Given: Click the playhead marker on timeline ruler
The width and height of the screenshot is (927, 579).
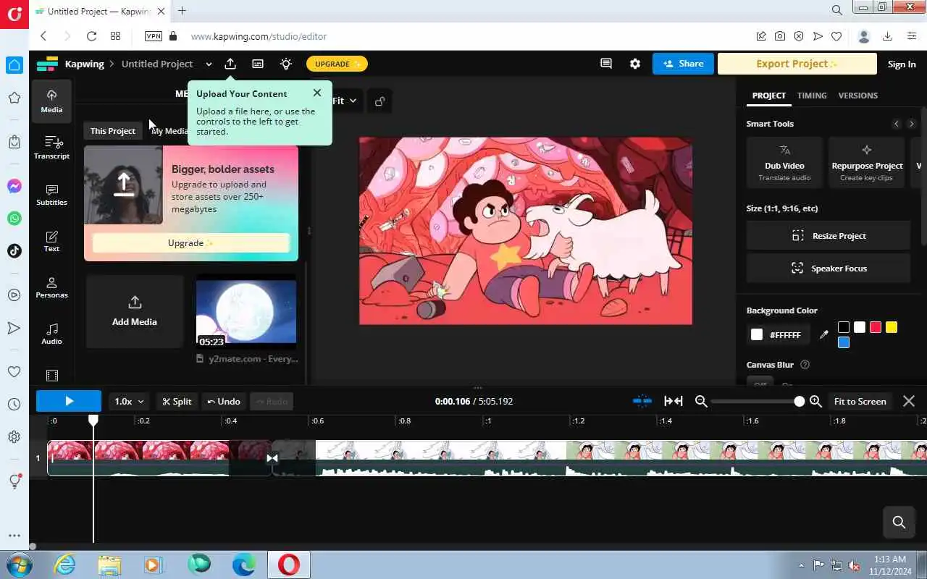Looking at the screenshot, I should tap(93, 420).
